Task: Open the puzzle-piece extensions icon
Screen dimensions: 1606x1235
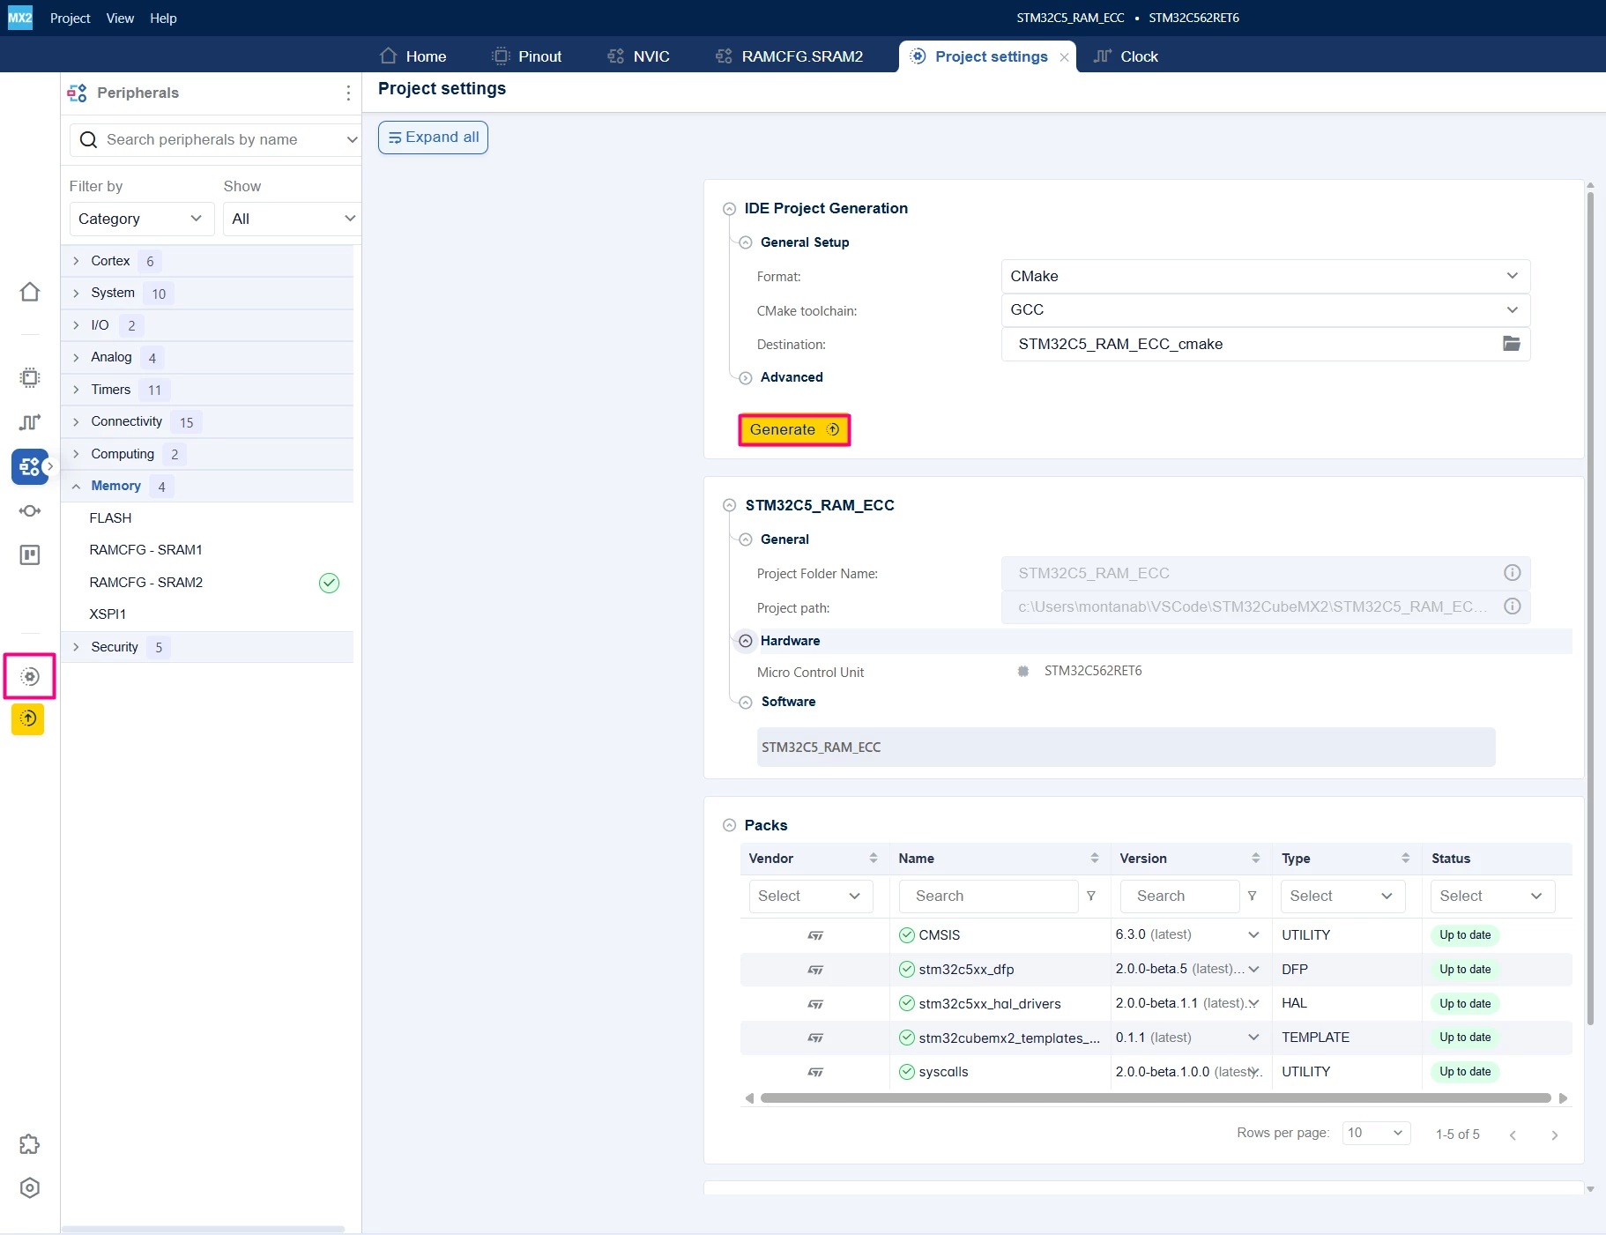Action: tap(30, 1144)
